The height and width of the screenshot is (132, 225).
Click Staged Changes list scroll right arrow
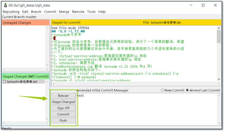point(47,123)
